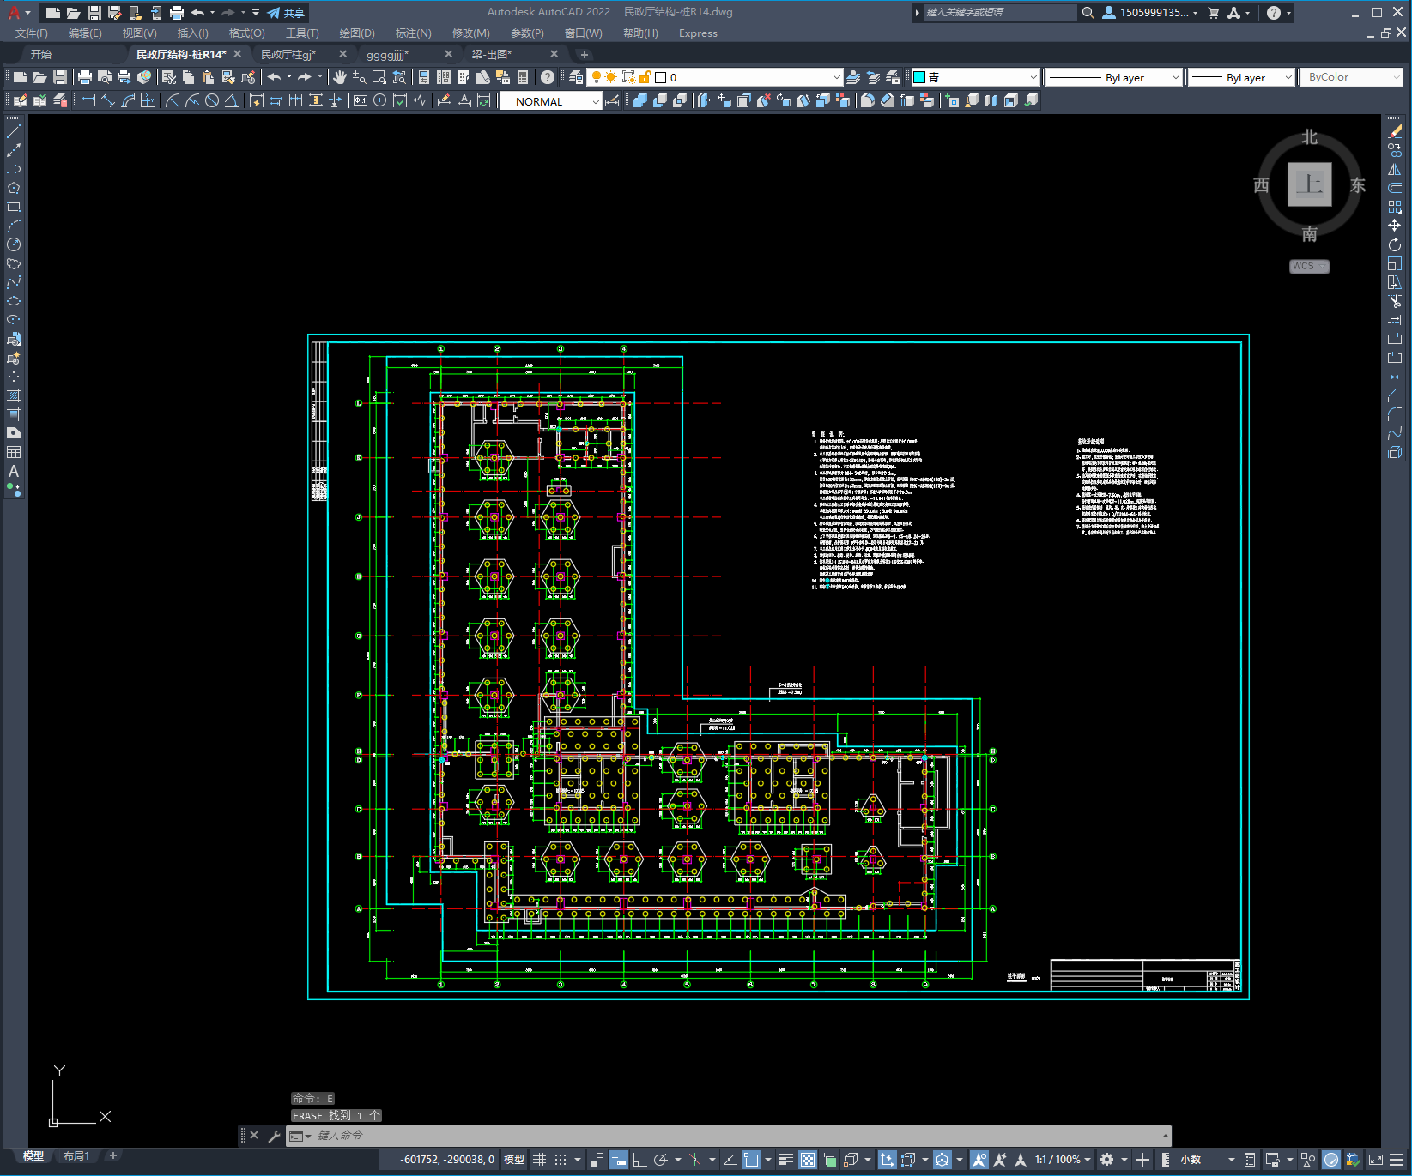Open the 绘图(D) menu

[357, 33]
